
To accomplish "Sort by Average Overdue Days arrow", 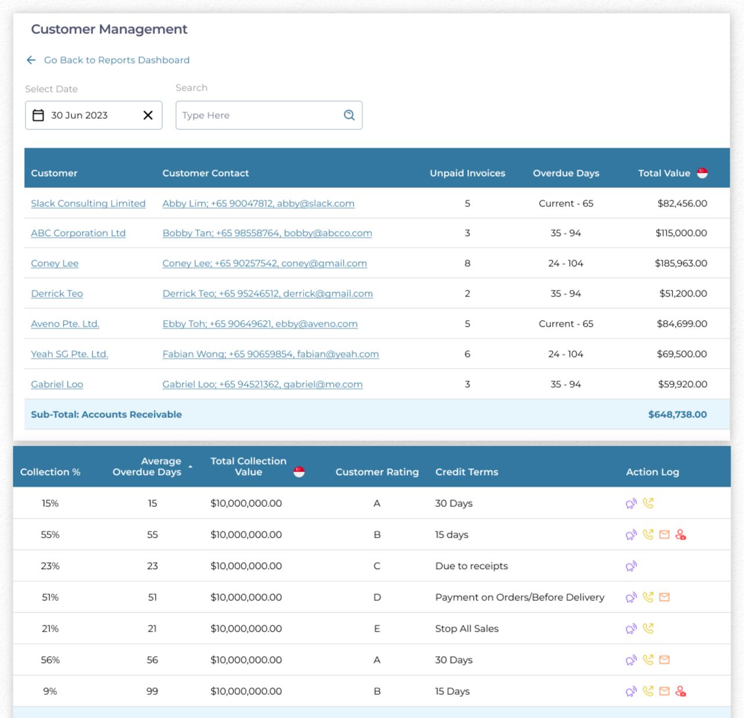I will (190, 467).
